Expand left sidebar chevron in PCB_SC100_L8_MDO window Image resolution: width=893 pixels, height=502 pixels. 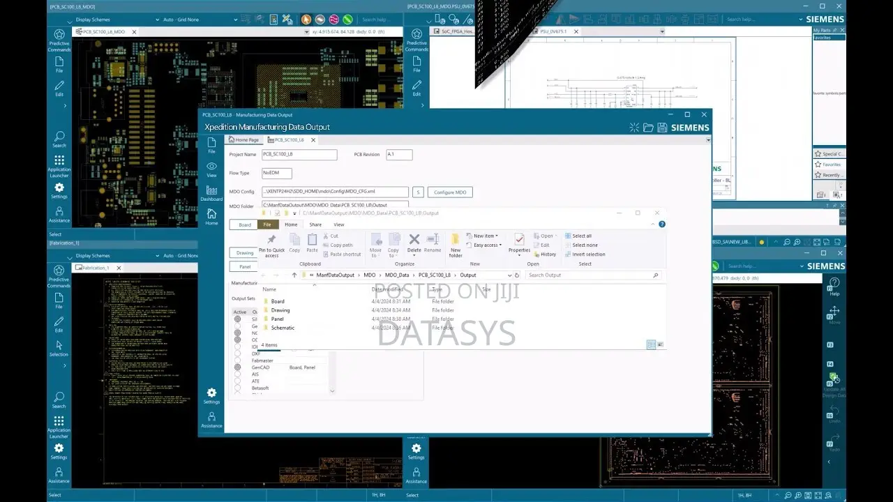tap(65, 106)
